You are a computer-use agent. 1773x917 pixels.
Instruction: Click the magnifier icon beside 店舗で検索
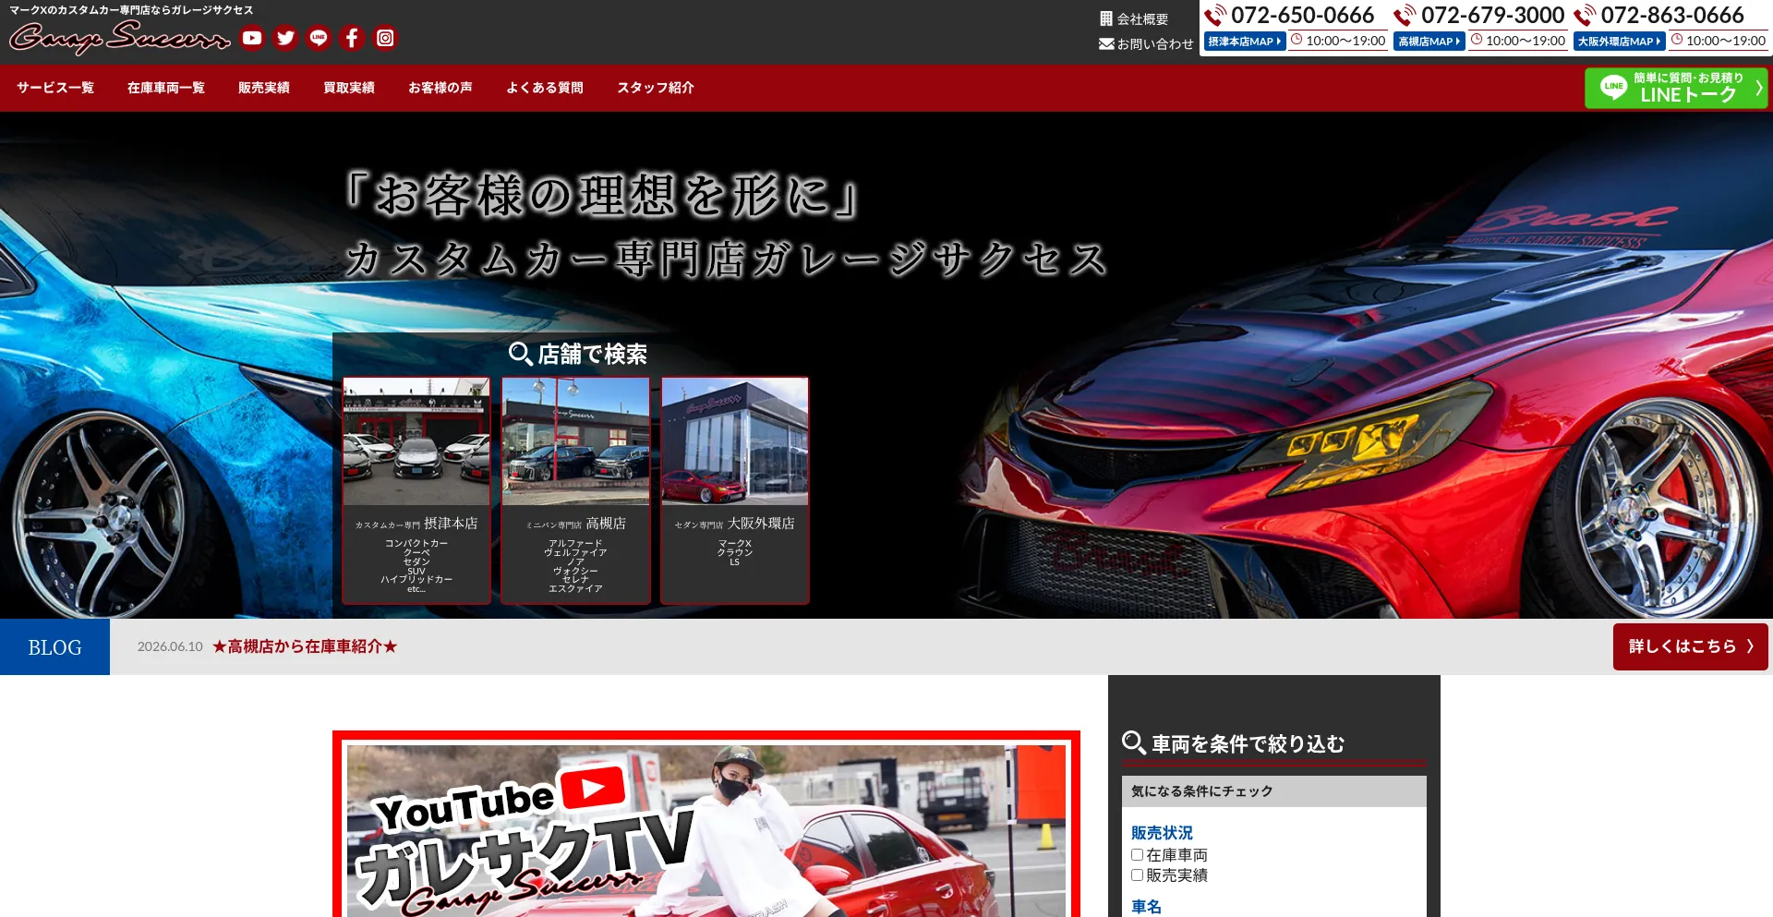[520, 354]
